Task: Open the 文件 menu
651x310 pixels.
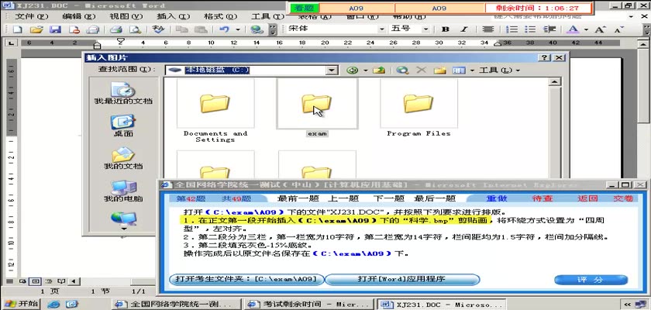Action: coord(32,16)
